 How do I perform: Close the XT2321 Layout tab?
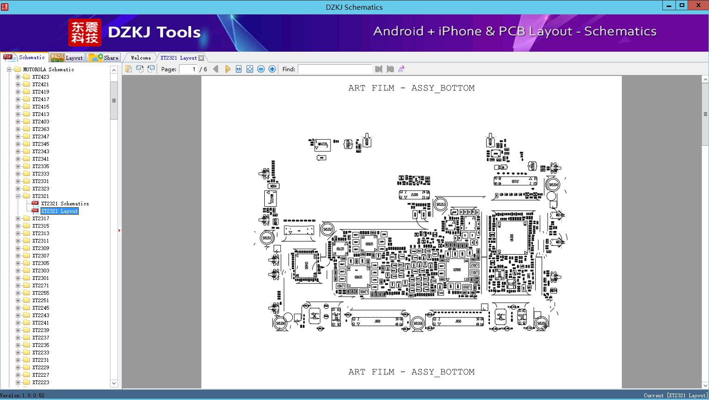click(x=201, y=58)
